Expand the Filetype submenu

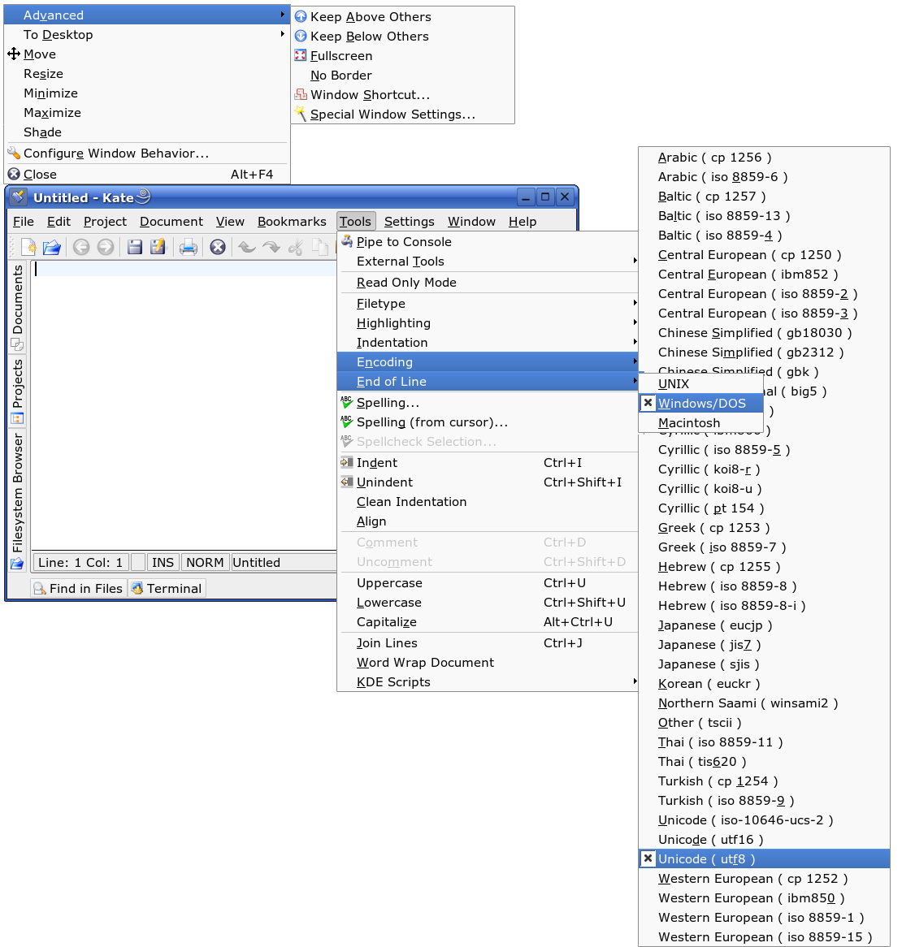pos(488,303)
